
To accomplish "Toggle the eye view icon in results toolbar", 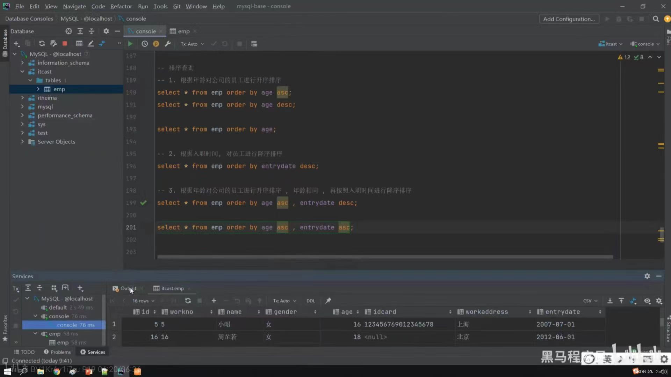I will pyautogui.click(x=647, y=301).
